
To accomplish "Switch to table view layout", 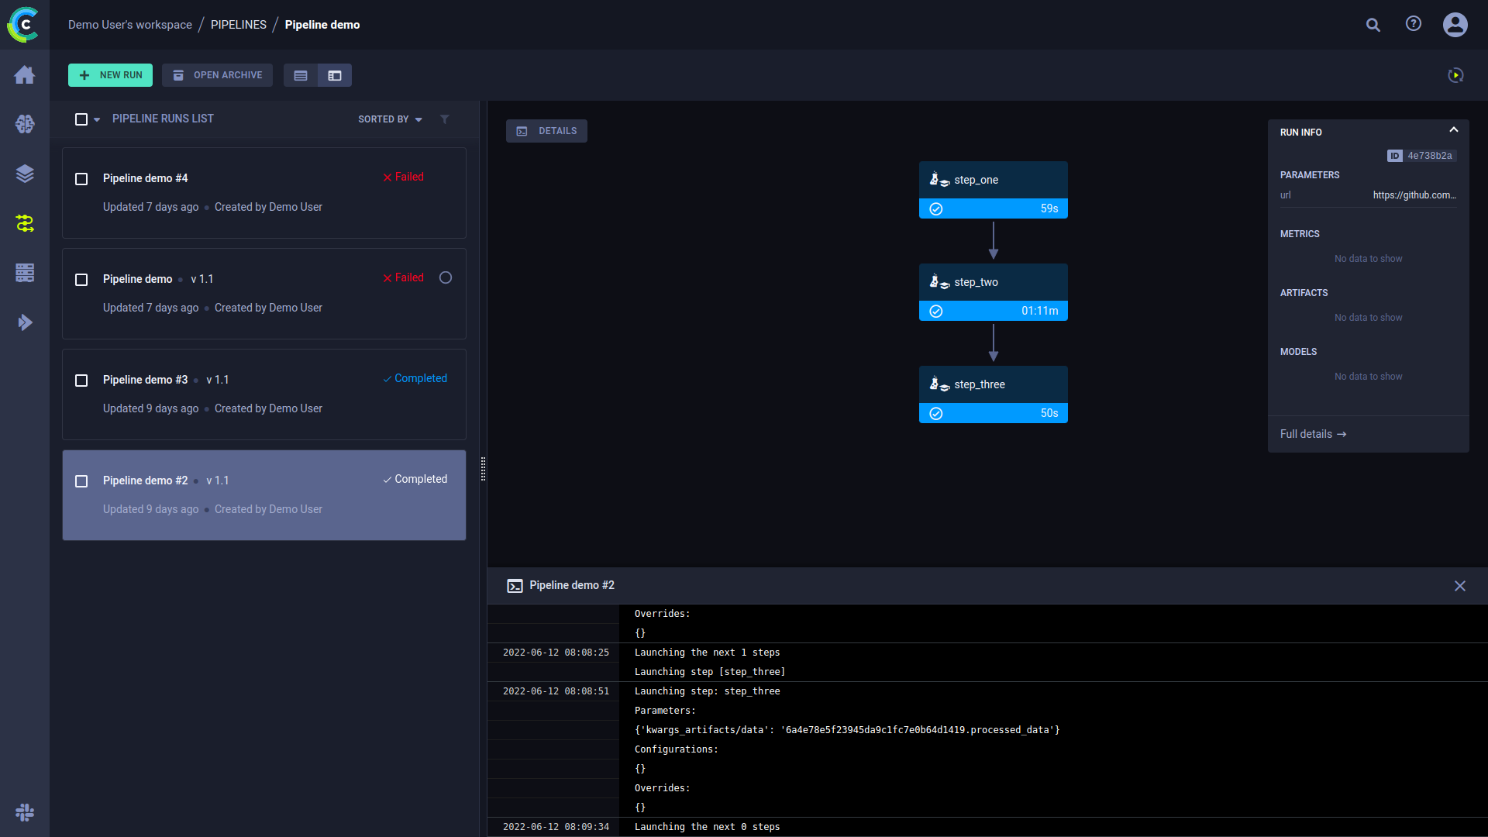I will pos(301,75).
